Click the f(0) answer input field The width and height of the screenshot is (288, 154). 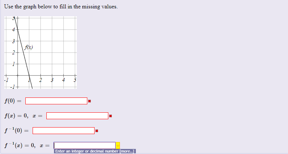[56, 101]
